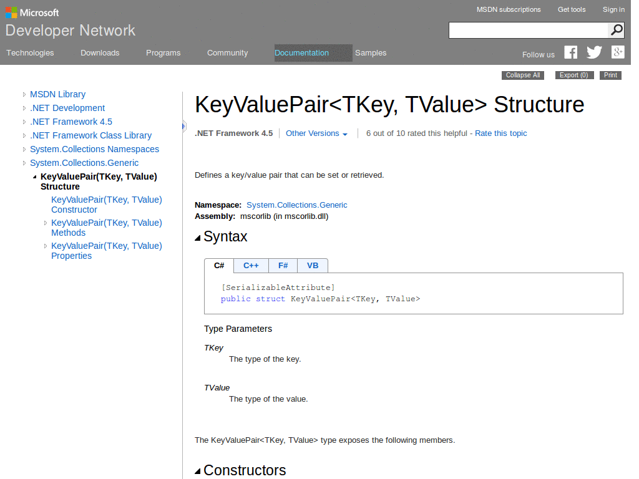Click the sidebar collapse handle arrow
The image size is (639, 479).
tap(184, 126)
